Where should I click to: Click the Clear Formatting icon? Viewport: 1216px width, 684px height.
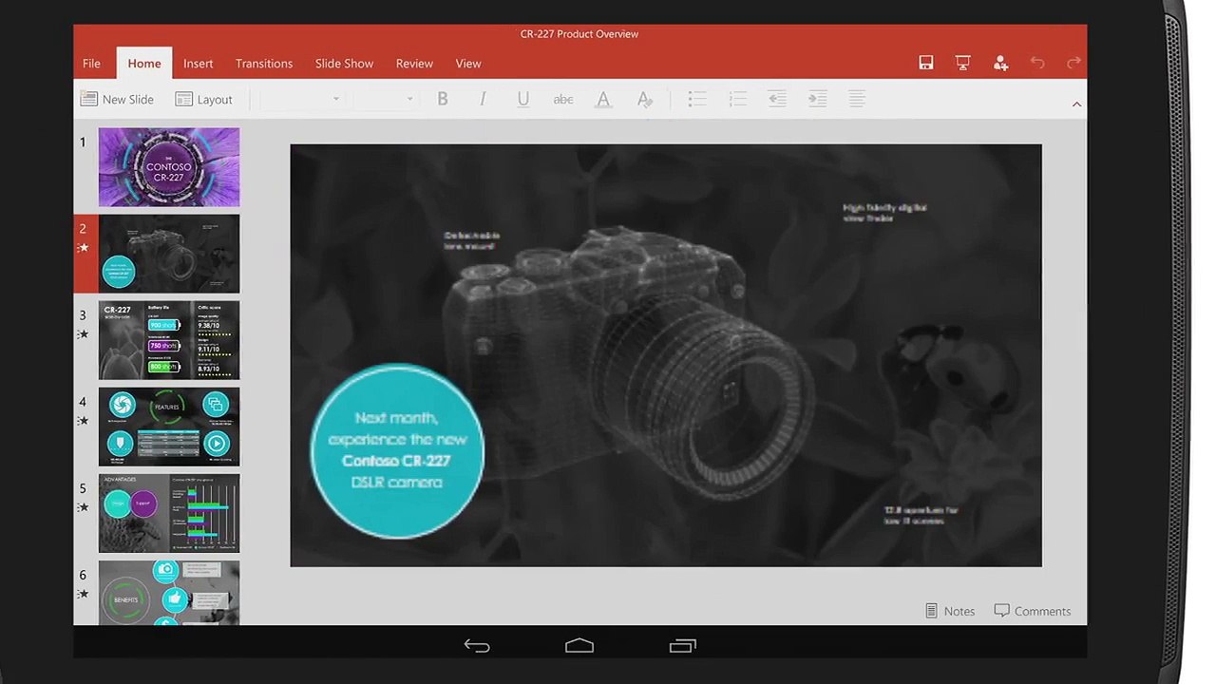coord(644,99)
